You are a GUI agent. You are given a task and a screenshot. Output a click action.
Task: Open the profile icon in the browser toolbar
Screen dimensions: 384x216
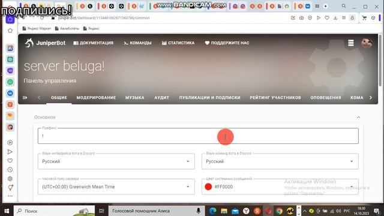pos(352,18)
